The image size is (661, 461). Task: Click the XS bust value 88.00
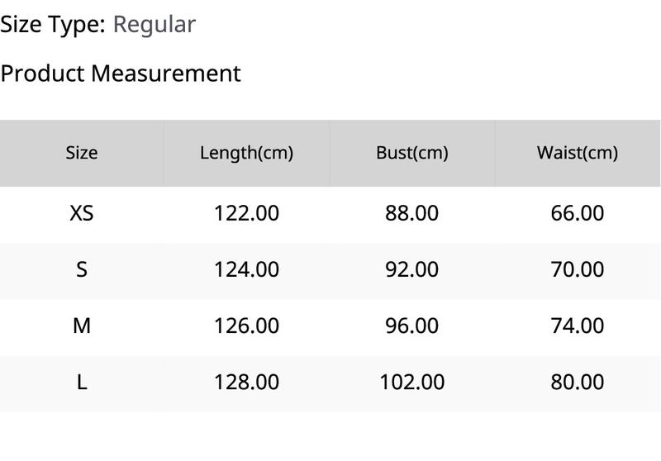[x=411, y=213]
